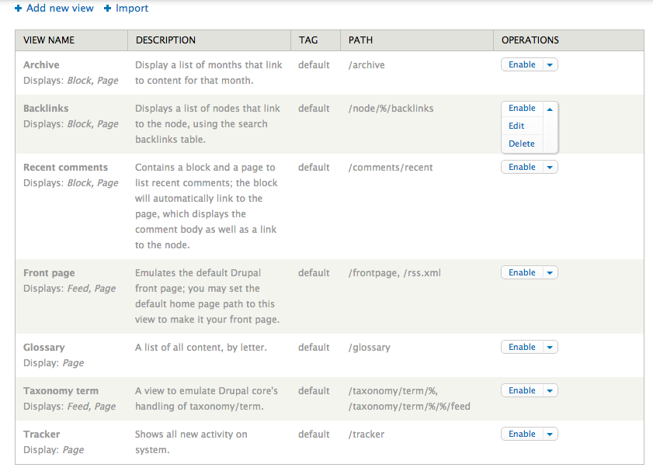Enable the Glossary view
Viewport: 653px width, 471px height.
tap(522, 348)
